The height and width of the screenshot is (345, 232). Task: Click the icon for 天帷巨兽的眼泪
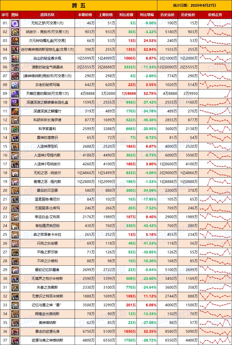tap(15, 94)
